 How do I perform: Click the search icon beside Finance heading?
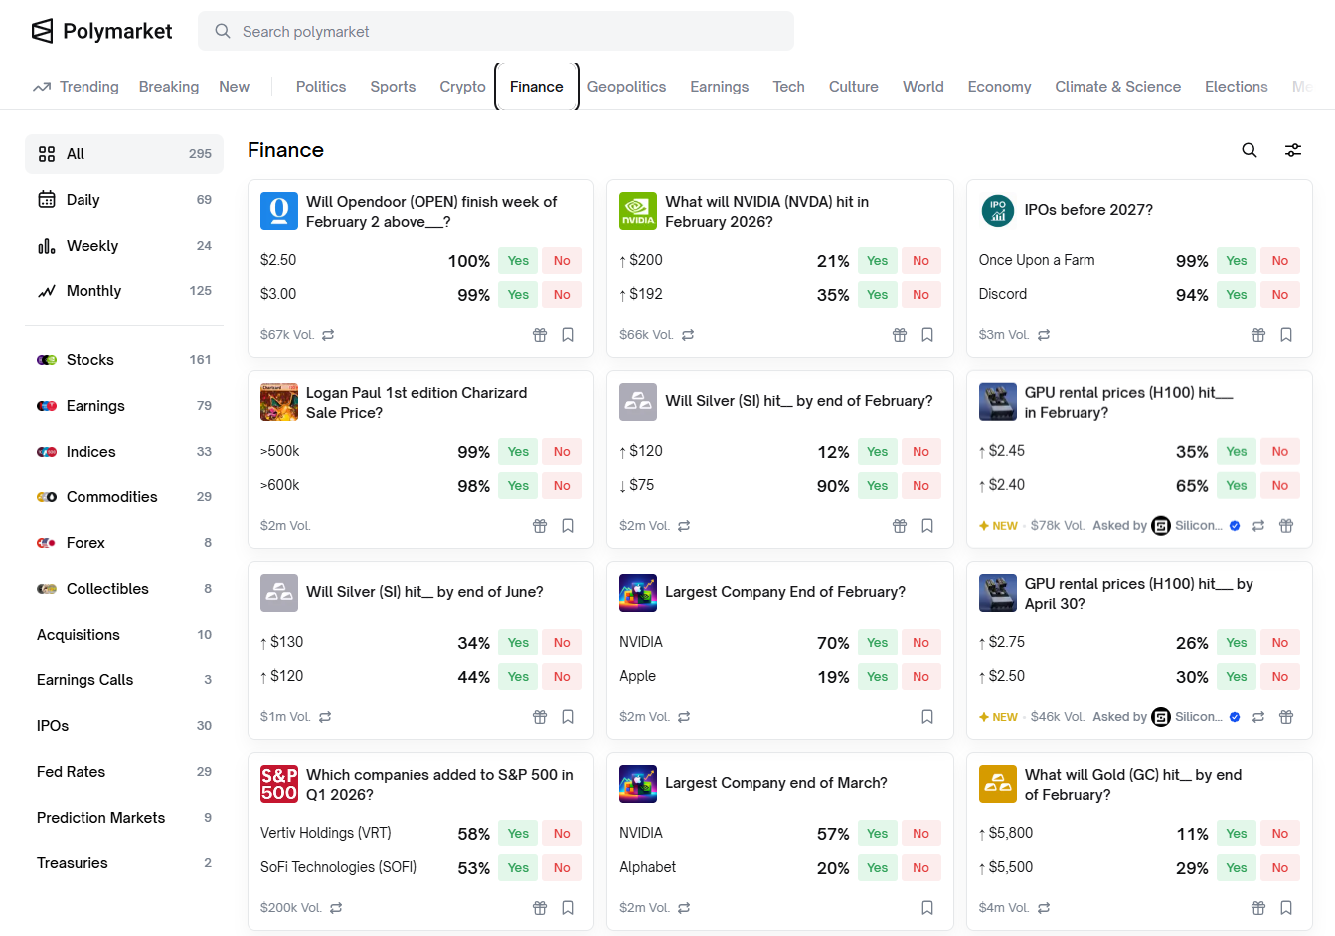(x=1250, y=150)
